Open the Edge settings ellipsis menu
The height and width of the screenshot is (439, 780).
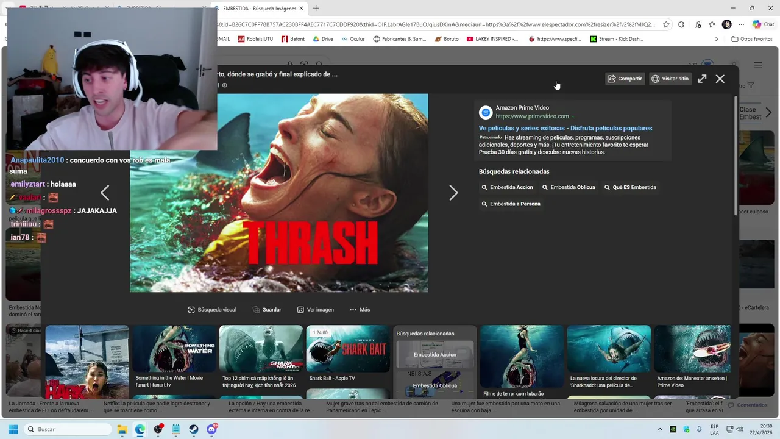[x=741, y=24]
